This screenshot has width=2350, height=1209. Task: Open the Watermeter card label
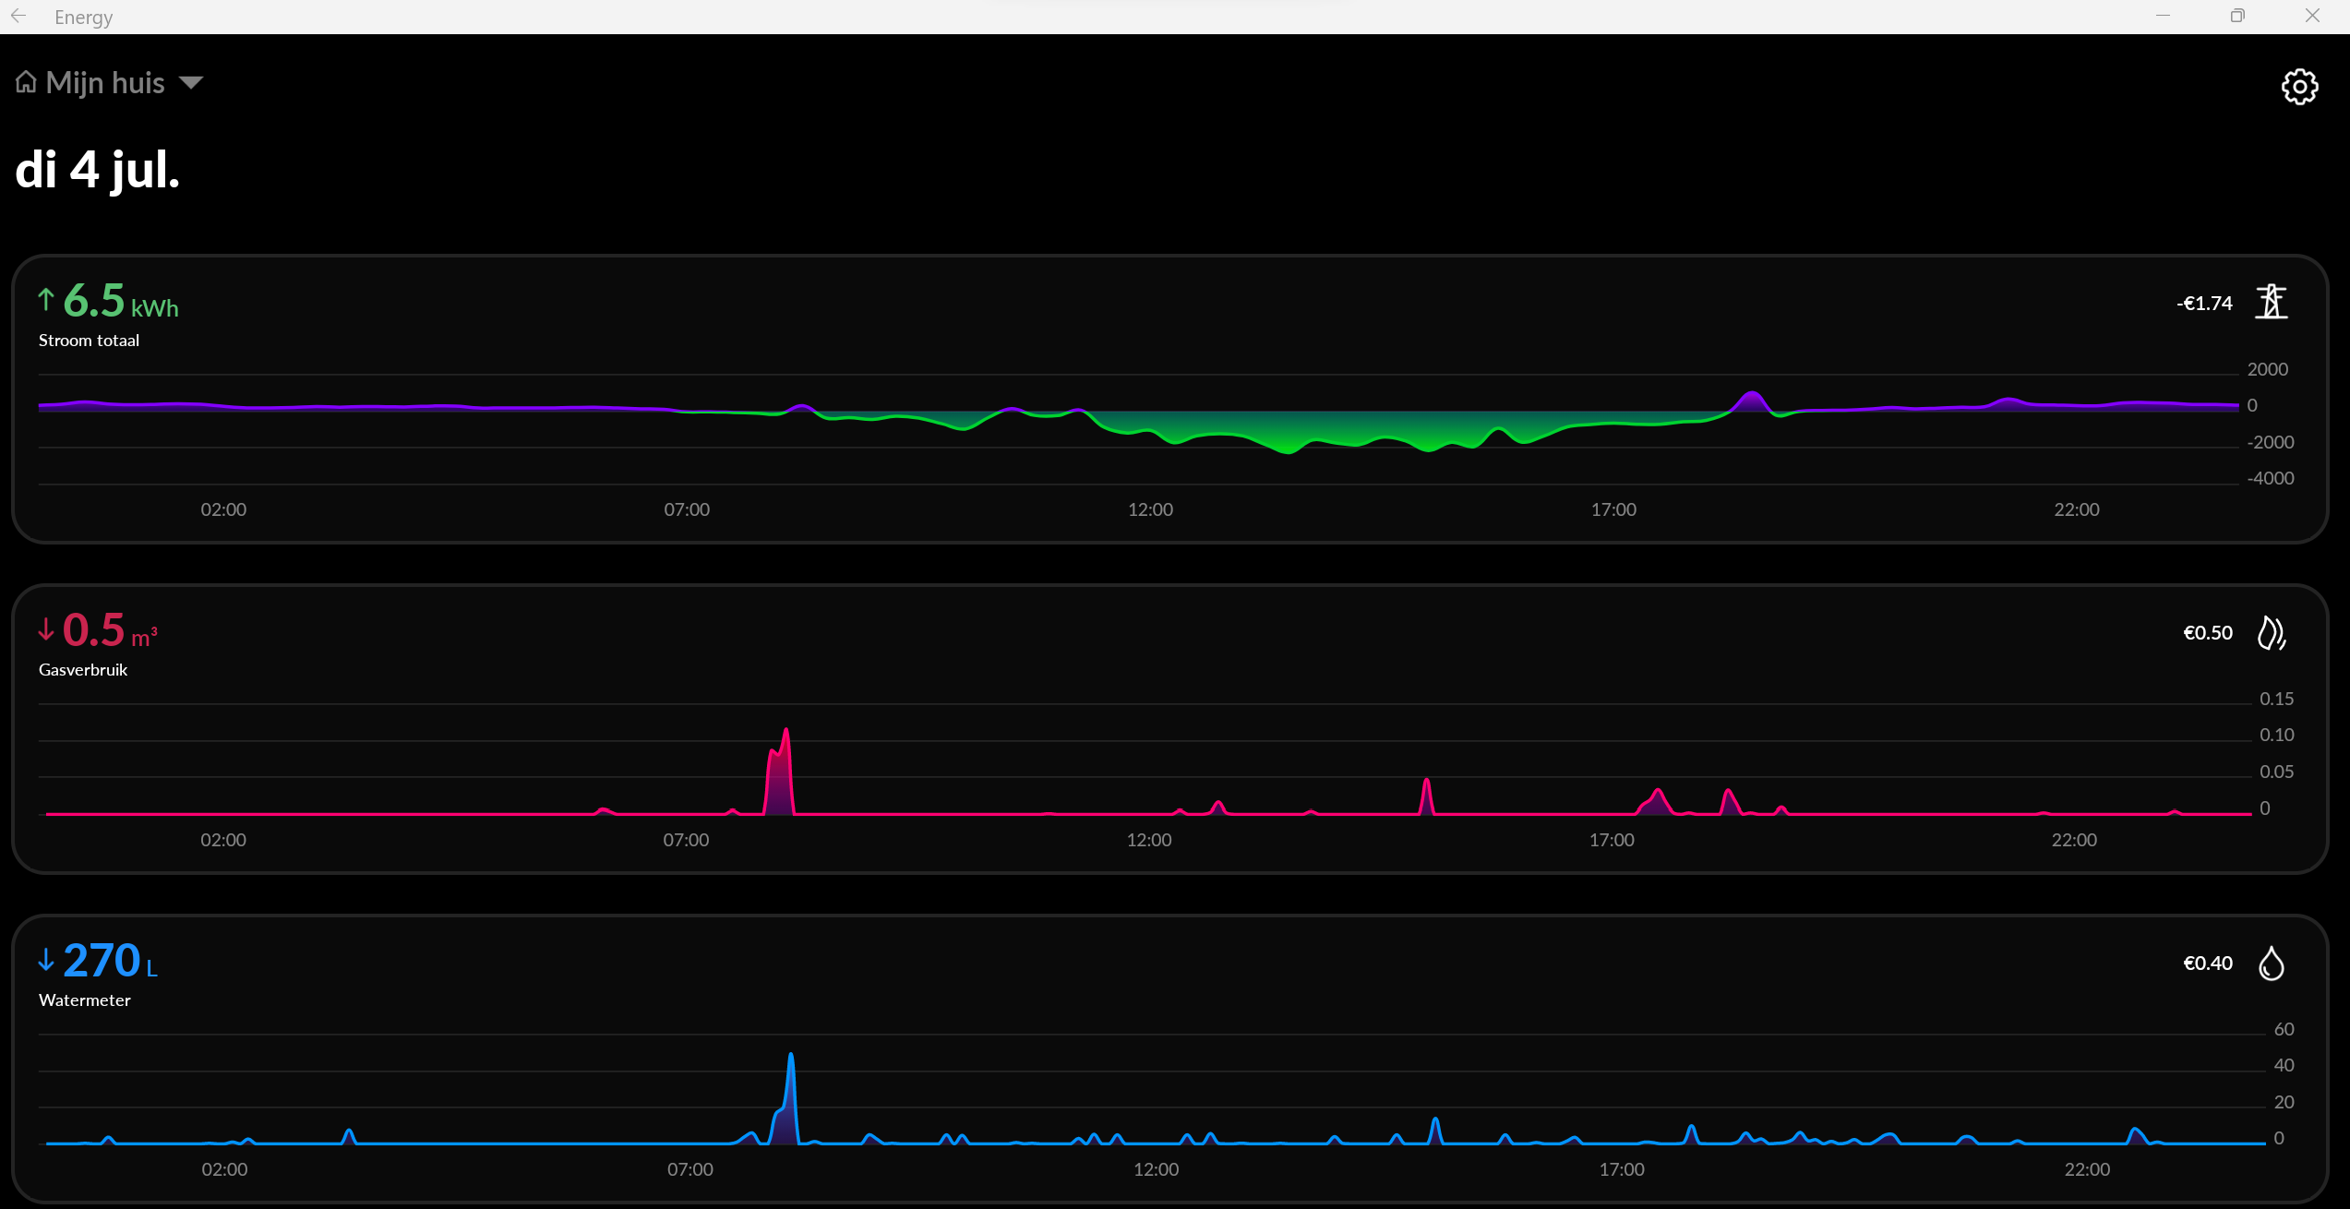point(85,1000)
